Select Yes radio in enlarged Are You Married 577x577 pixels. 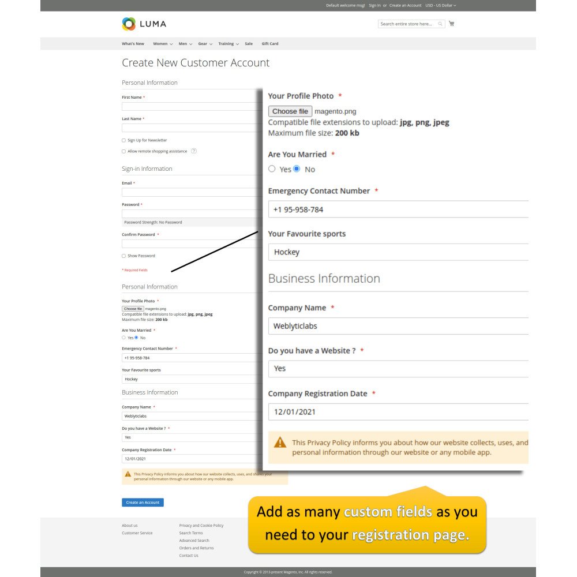click(272, 168)
